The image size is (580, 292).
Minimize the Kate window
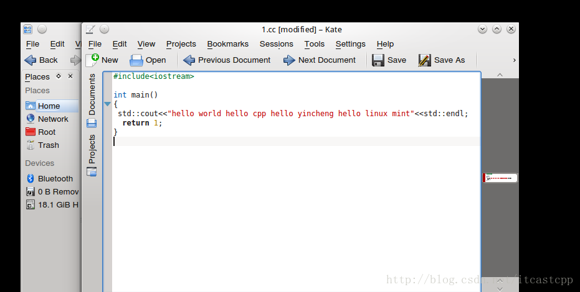click(x=482, y=29)
